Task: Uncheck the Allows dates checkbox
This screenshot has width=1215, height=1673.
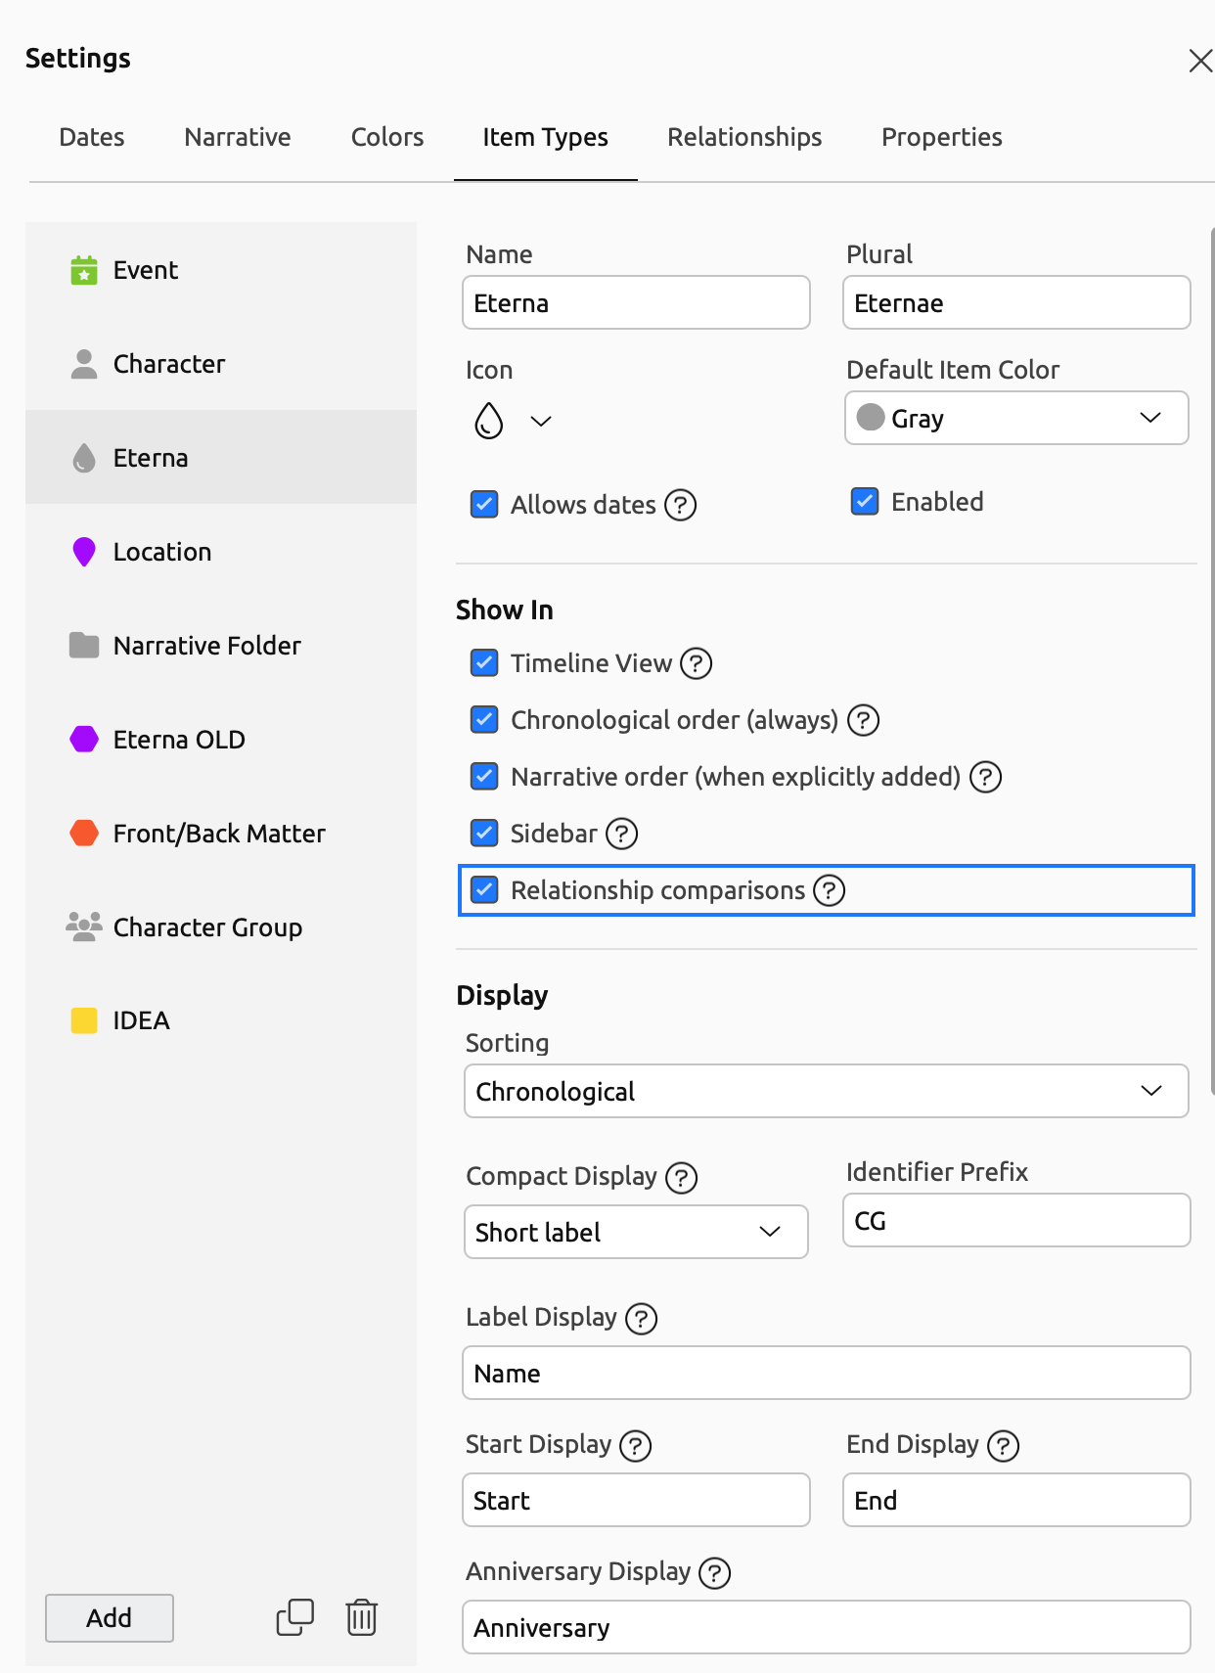Action: click(x=484, y=505)
